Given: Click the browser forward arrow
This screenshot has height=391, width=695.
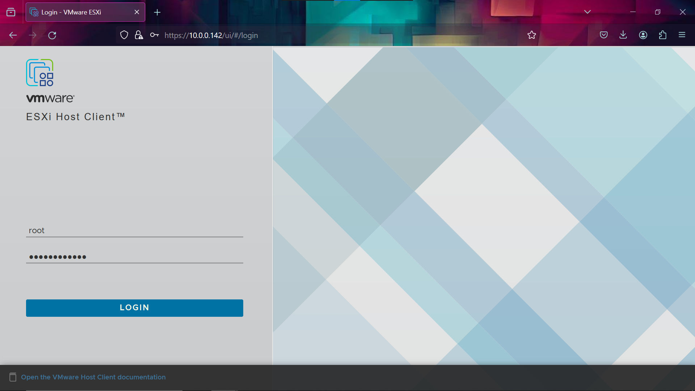Looking at the screenshot, I should (33, 35).
